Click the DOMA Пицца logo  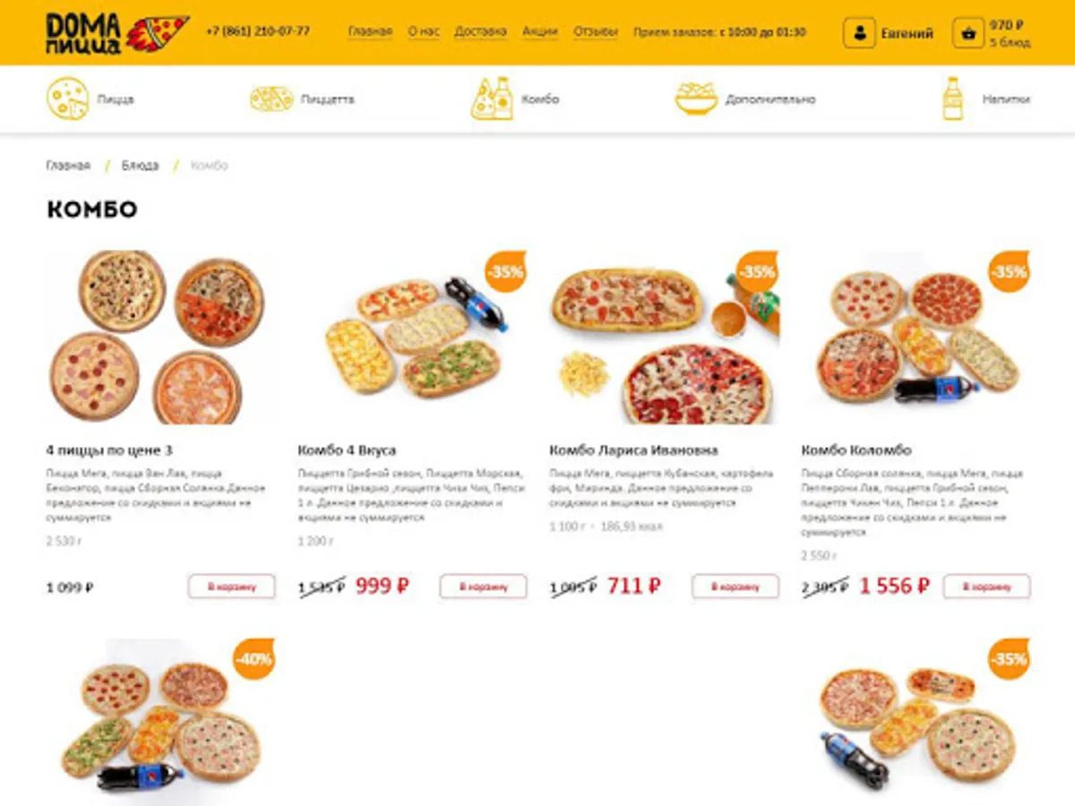pos(117,33)
